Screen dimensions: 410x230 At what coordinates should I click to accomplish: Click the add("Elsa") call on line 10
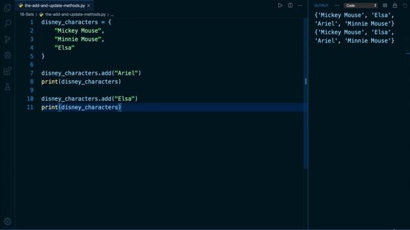[x=120, y=98]
